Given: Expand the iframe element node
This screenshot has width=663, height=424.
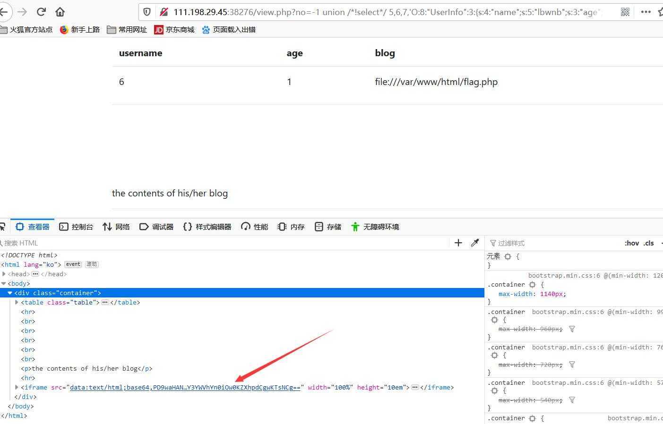Looking at the screenshot, I should click(x=17, y=387).
